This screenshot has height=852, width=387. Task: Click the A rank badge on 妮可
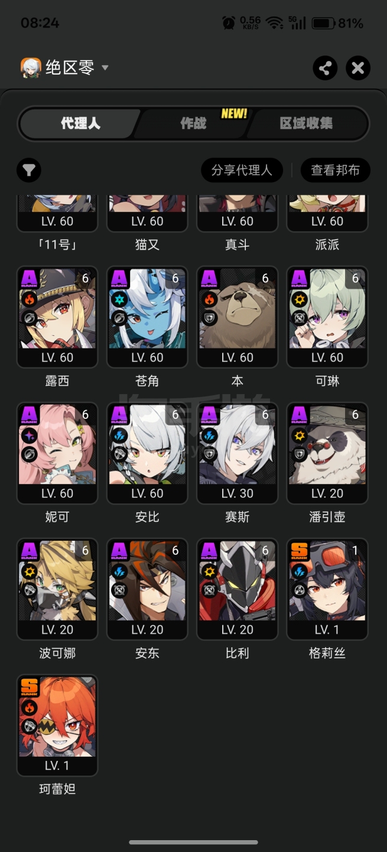click(30, 415)
